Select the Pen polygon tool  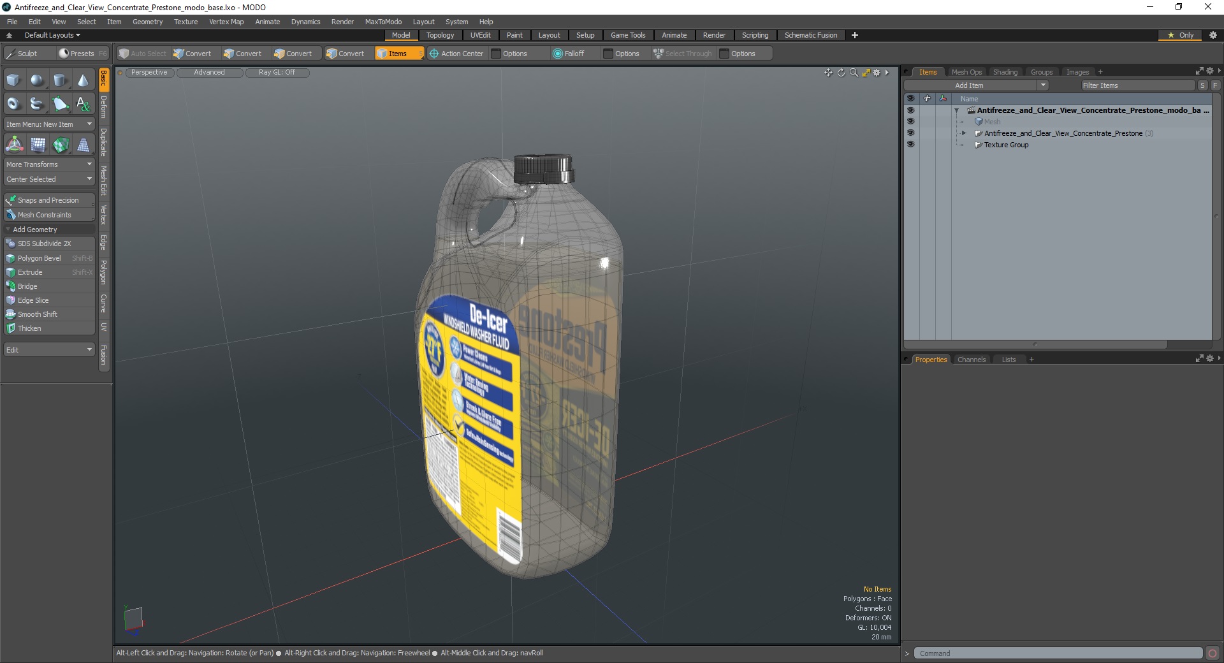click(x=60, y=103)
